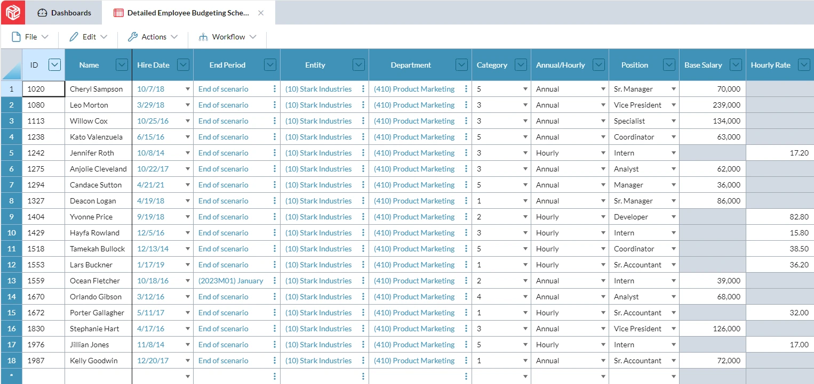
Task: Expand Hire Date picker for Cheryl Sampson
Action: coord(188,89)
